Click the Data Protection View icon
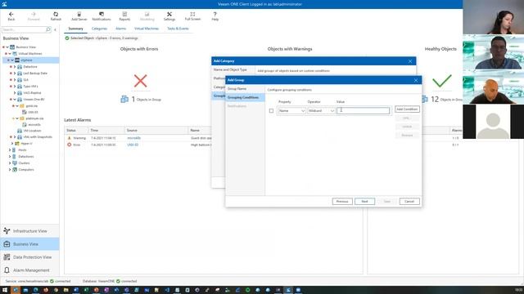 coord(7,257)
